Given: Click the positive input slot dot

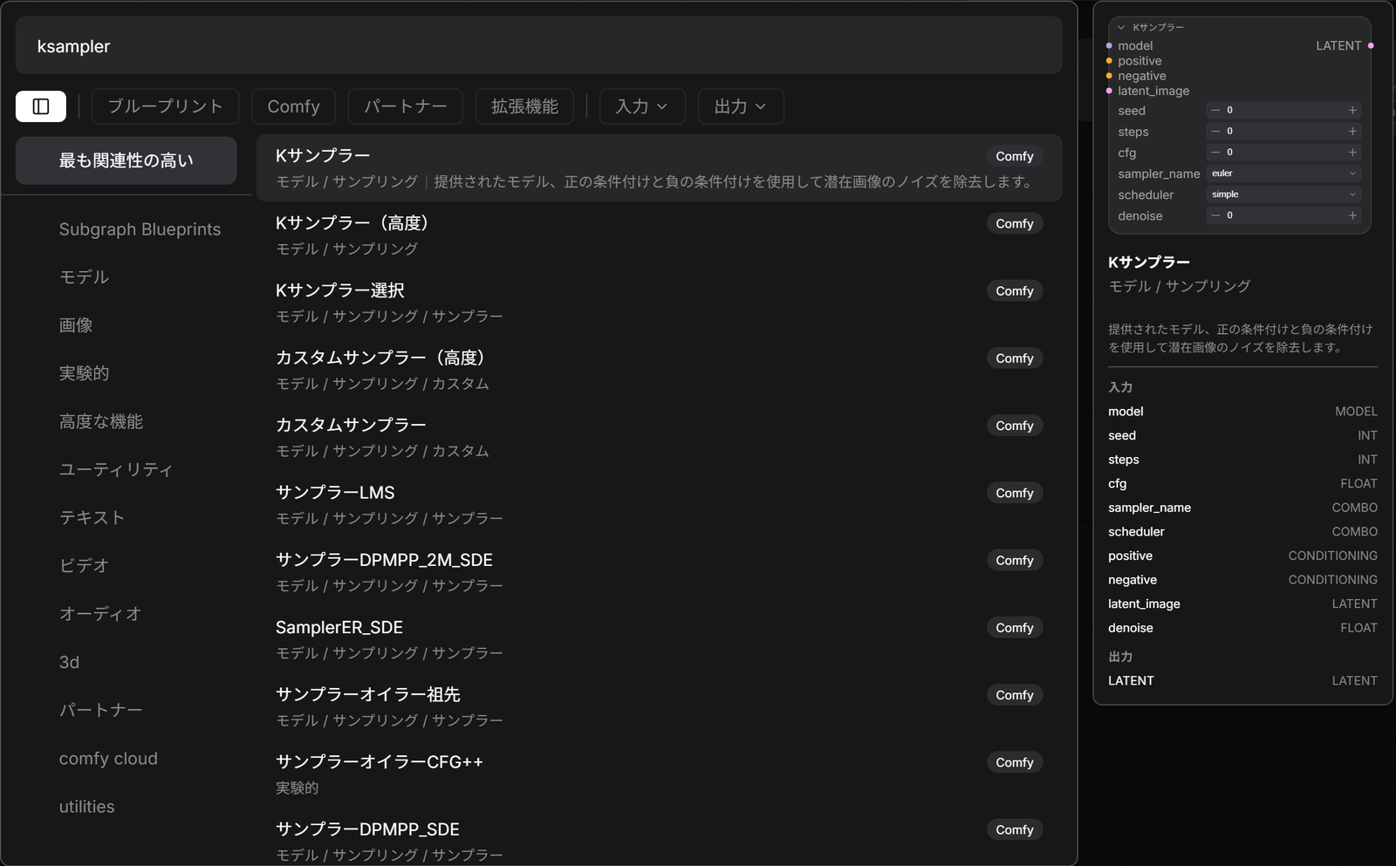Looking at the screenshot, I should [x=1109, y=61].
